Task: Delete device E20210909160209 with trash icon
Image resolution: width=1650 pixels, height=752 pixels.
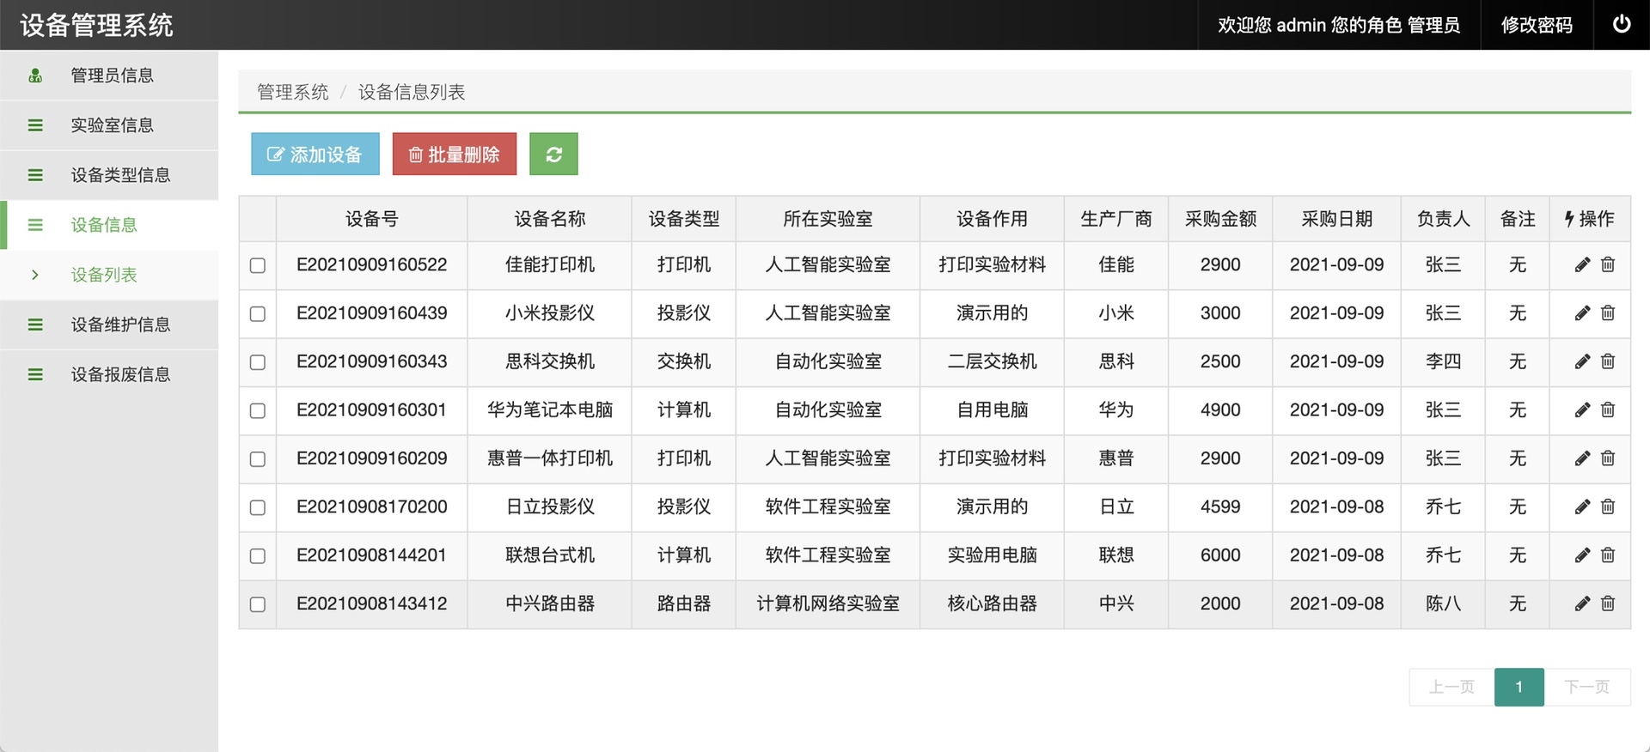Action: coord(1608,458)
